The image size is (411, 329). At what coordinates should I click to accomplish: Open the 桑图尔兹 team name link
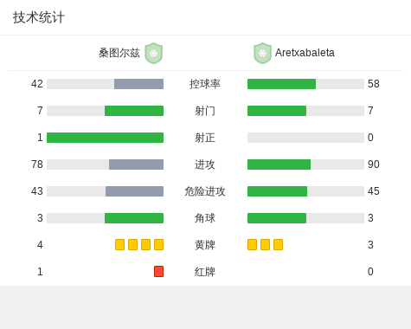(119, 53)
